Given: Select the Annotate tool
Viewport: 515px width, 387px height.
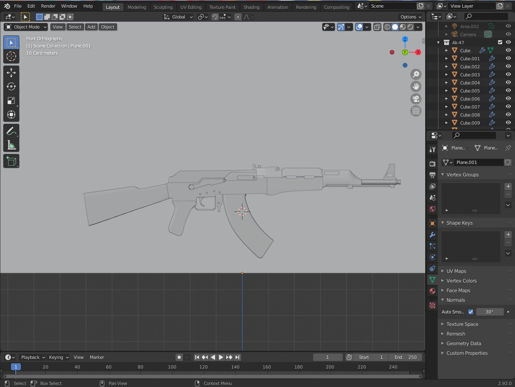Looking at the screenshot, I should click(x=11, y=131).
